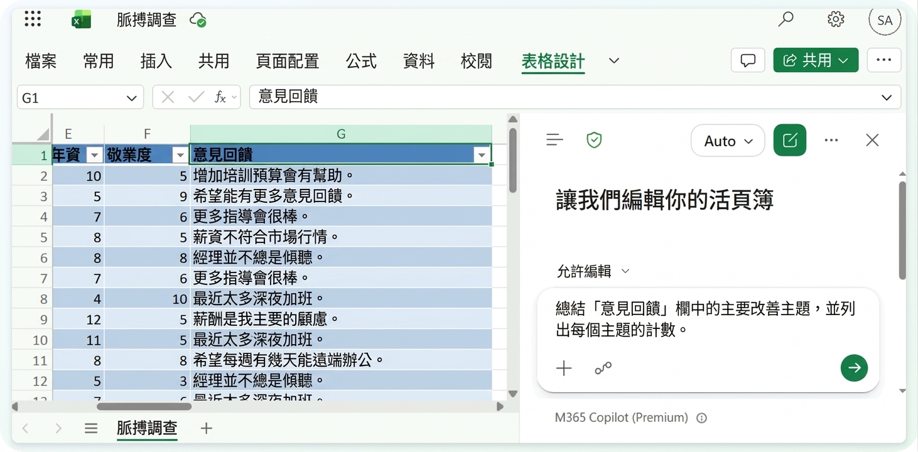Send the prompt with green arrow button
Image resolution: width=918 pixels, height=452 pixels.
854,368
